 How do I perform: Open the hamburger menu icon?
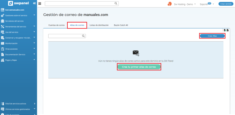pos(40,3)
